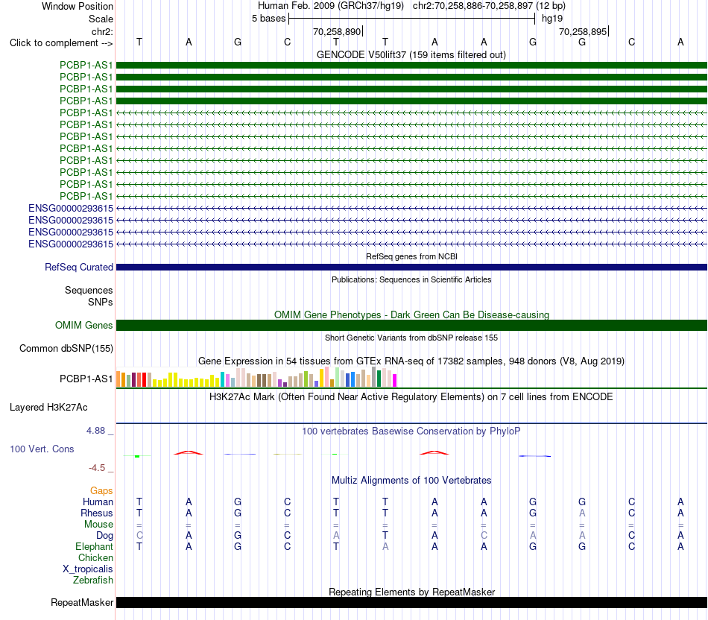Image resolution: width=708 pixels, height=620 pixels.
Task: Click the Gaps row label
Action: point(101,491)
